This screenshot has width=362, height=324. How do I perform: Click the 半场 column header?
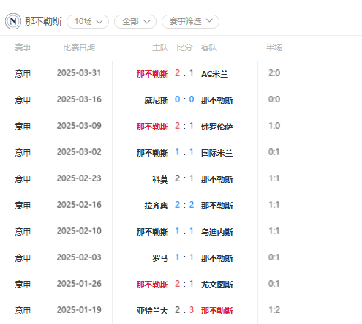pos(274,48)
